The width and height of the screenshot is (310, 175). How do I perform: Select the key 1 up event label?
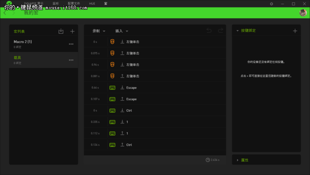[127, 133]
